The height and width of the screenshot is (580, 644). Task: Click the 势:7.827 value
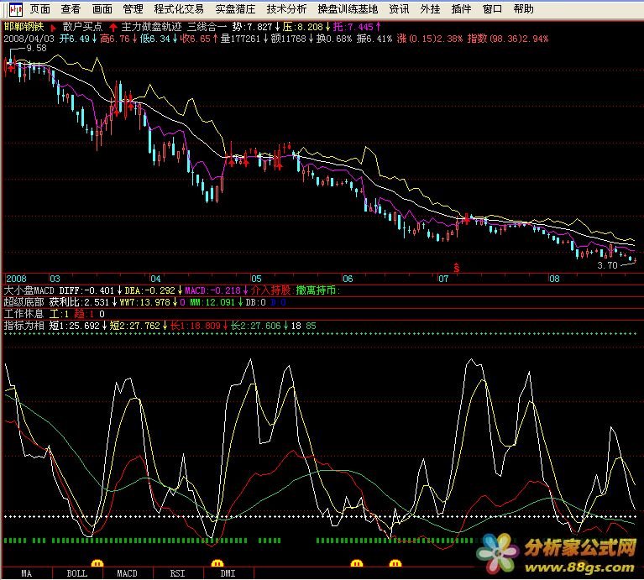tap(255, 27)
